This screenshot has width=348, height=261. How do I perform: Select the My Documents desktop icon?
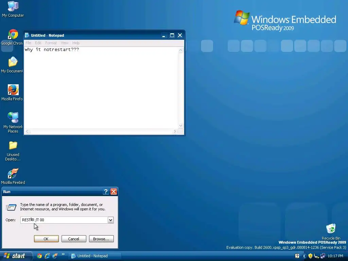(x=12, y=65)
